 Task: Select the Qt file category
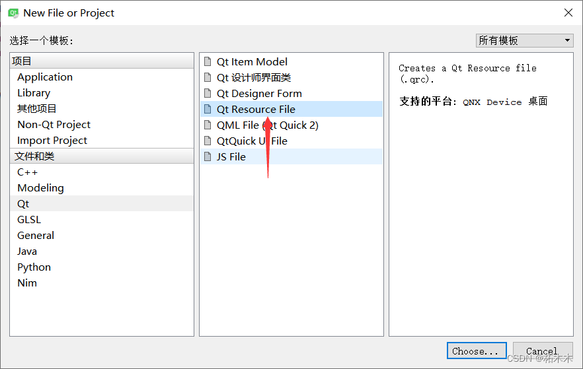click(102, 203)
